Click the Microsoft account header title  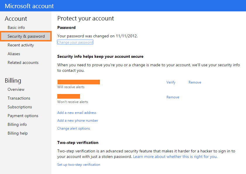(x=29, y=6)
